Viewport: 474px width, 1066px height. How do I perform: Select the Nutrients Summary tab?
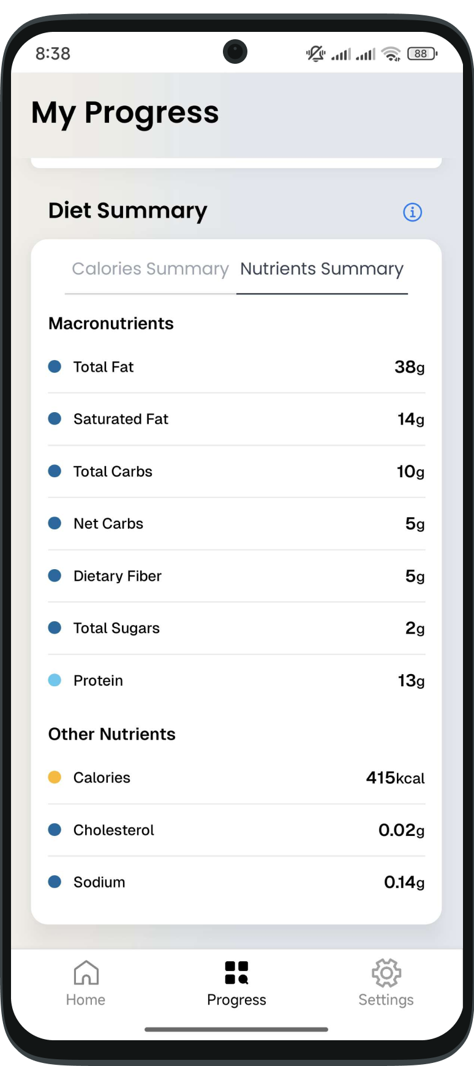tap(322, 269)
